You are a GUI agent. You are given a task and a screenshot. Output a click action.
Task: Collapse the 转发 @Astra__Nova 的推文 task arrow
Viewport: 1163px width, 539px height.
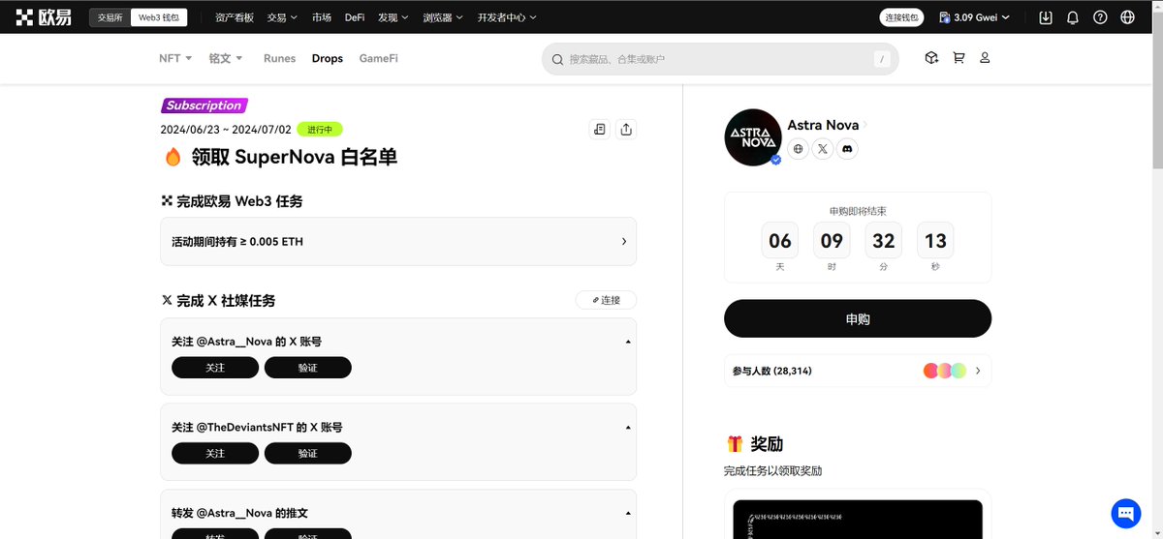click(x=627, y=513)
